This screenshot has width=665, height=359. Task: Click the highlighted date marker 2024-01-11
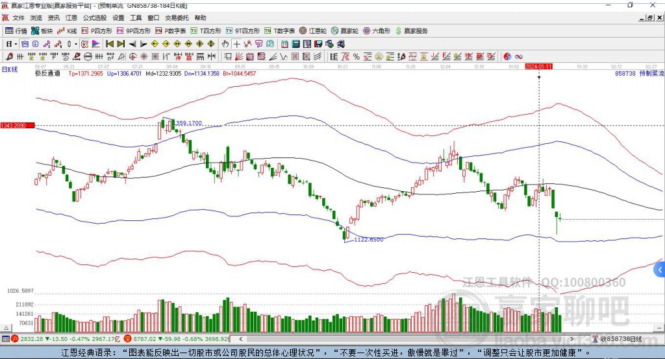(x=538, y=67)
